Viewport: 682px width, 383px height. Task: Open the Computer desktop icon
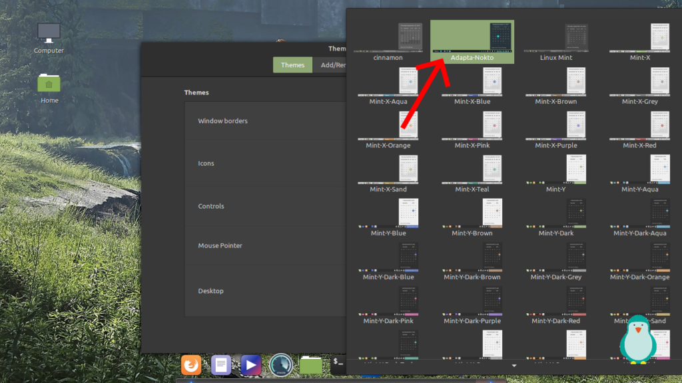point(49,38)
